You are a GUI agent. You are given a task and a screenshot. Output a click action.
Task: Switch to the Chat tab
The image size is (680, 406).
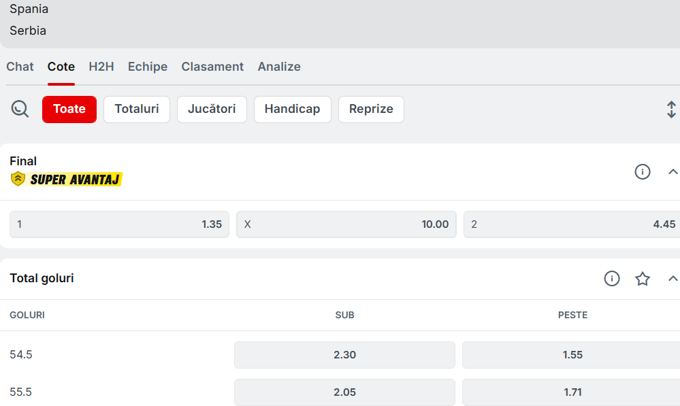pos(20,67)
